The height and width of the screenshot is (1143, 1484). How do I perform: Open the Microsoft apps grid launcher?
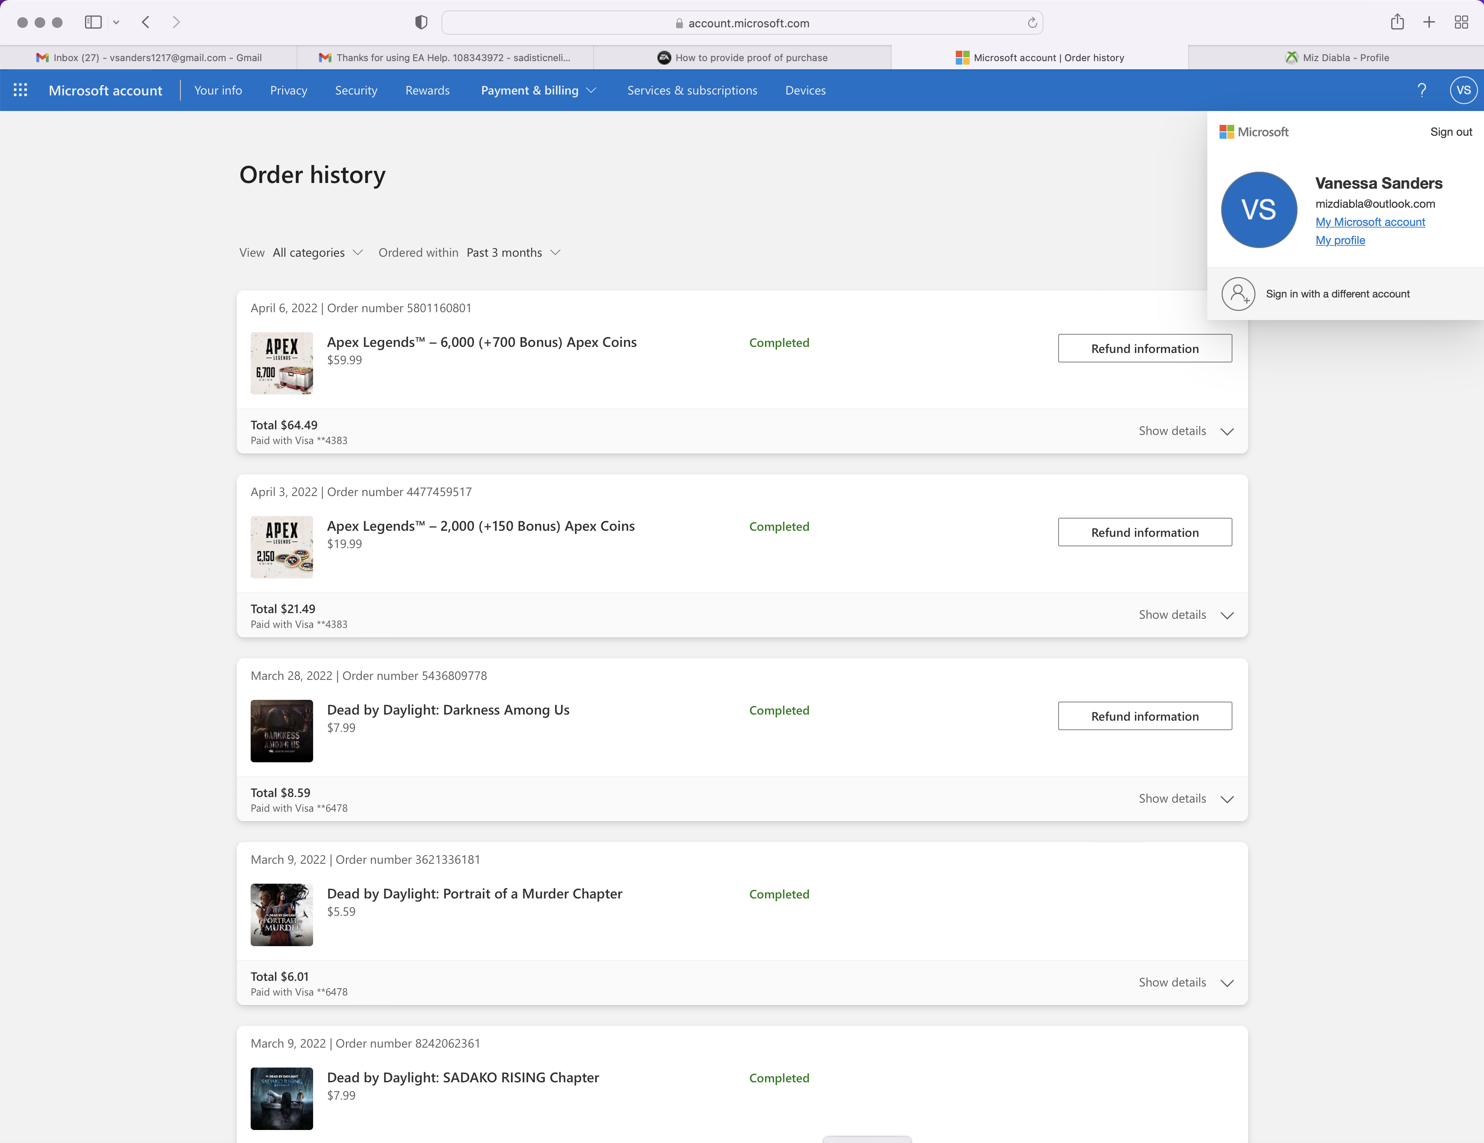[x=20, y=90]
